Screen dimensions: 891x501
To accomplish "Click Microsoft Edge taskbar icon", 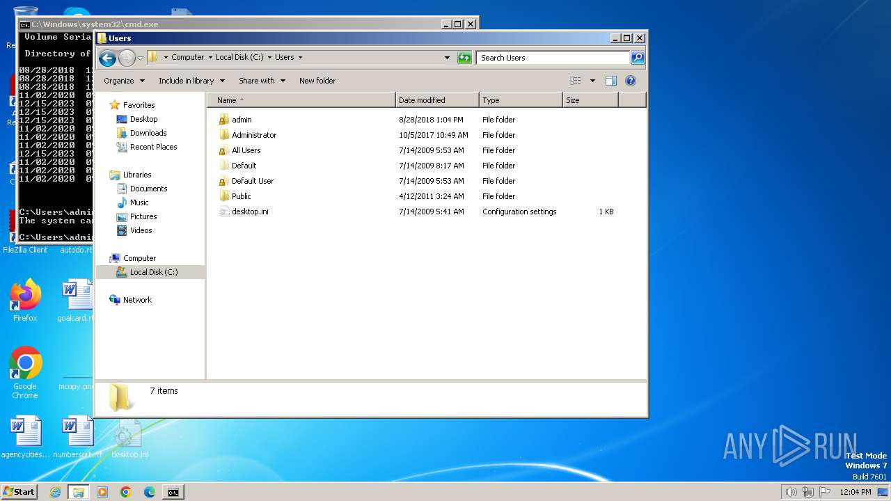I will (x=150, y=492).
